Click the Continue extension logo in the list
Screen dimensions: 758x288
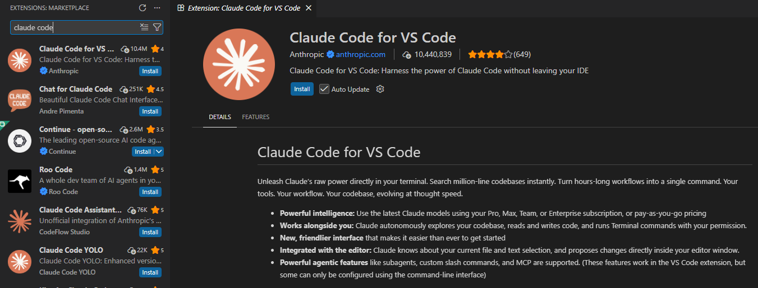(20, 140)
